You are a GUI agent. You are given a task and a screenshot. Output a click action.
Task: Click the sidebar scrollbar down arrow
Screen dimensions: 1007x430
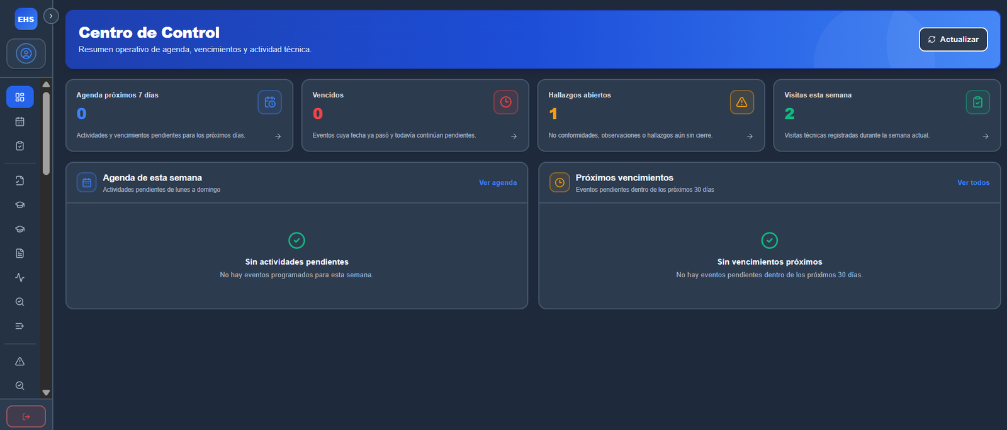pos(46,392)
